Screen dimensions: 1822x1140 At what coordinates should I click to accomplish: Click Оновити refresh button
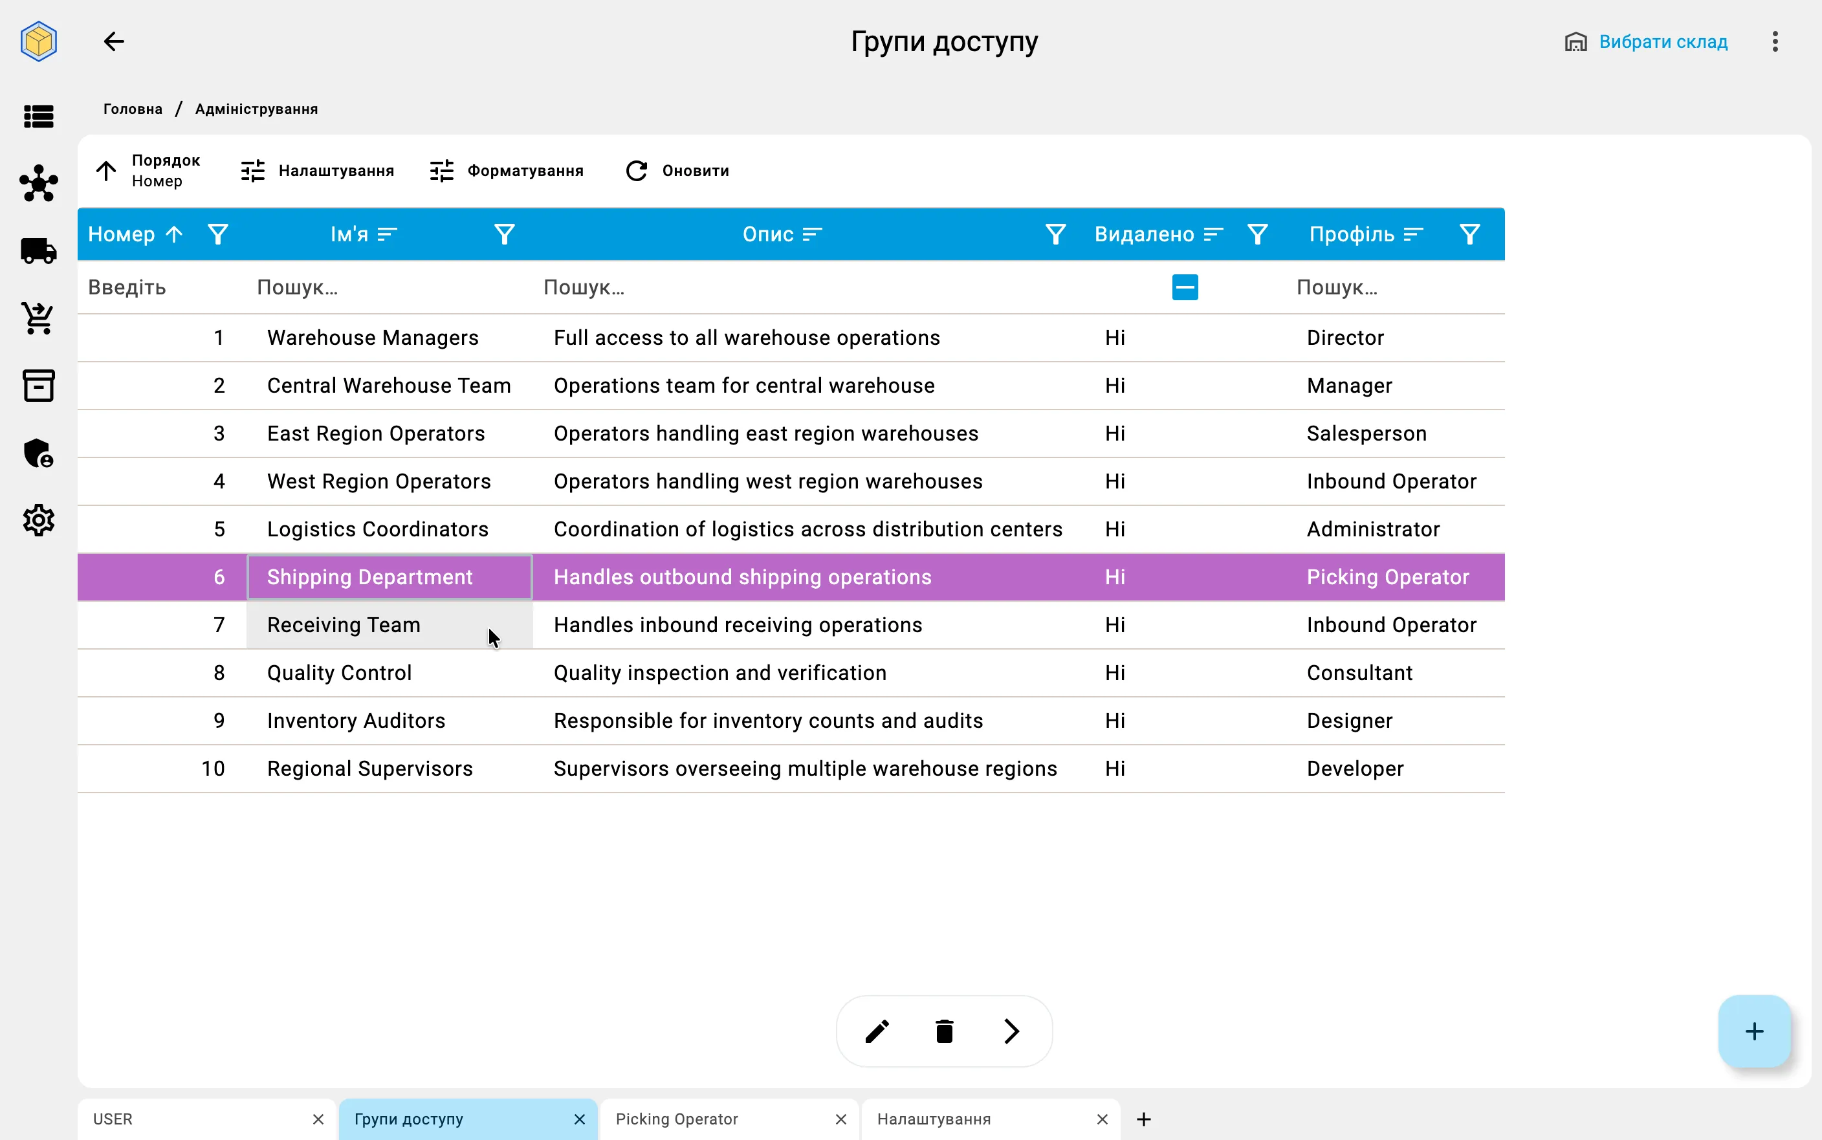coord(677,171)
